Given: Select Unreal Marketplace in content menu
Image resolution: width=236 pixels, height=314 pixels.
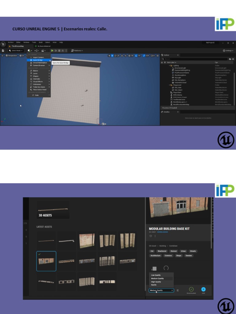Looking at the screenshot, I should (x=39, y=63).
